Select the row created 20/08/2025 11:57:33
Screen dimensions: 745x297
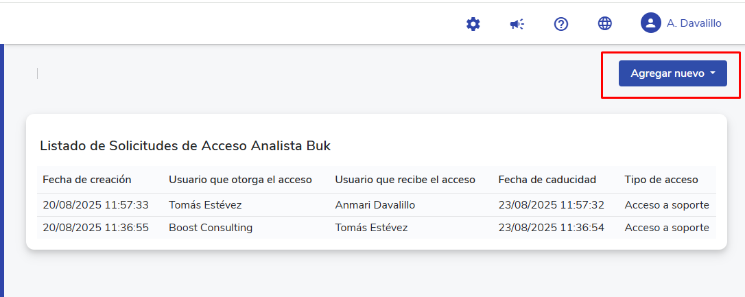[95, 205]
